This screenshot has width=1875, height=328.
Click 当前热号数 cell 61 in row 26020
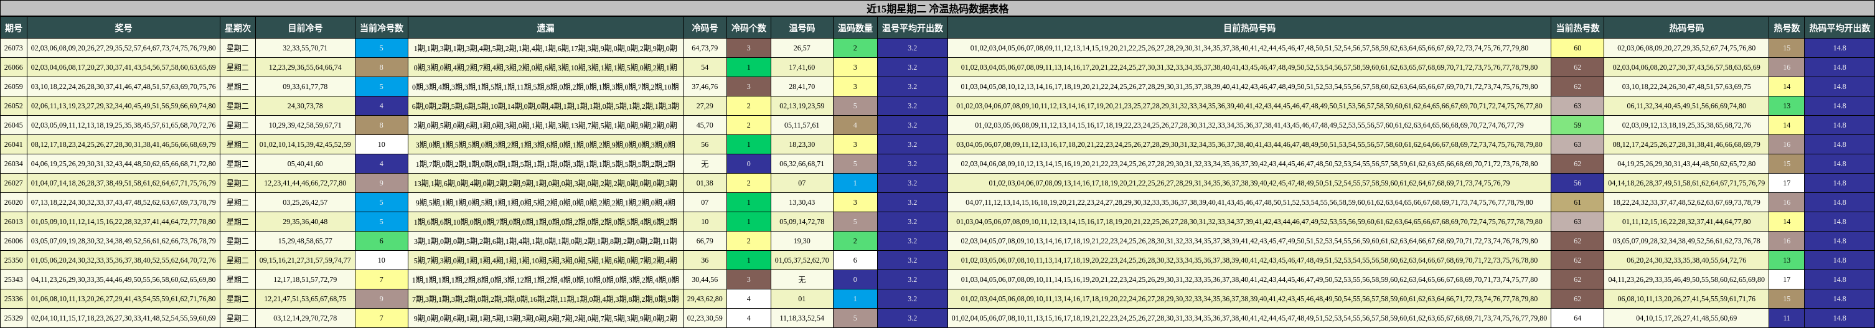(x=1577, y=202)
